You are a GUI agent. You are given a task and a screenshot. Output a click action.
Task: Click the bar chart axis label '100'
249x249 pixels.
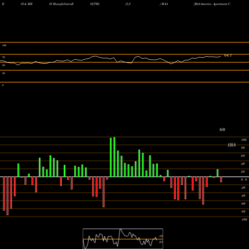pyautogui.click(x=244, y=140)
